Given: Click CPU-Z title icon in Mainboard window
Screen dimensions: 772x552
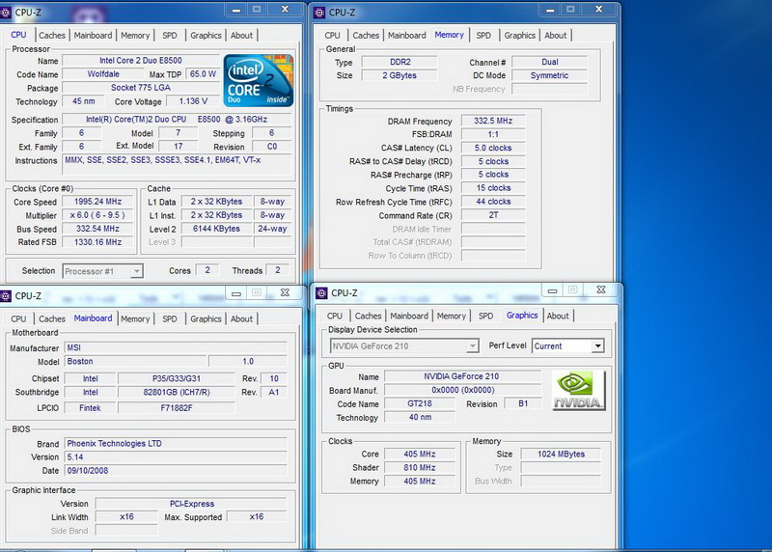Looking at the screenshot, I should [7, 296].
